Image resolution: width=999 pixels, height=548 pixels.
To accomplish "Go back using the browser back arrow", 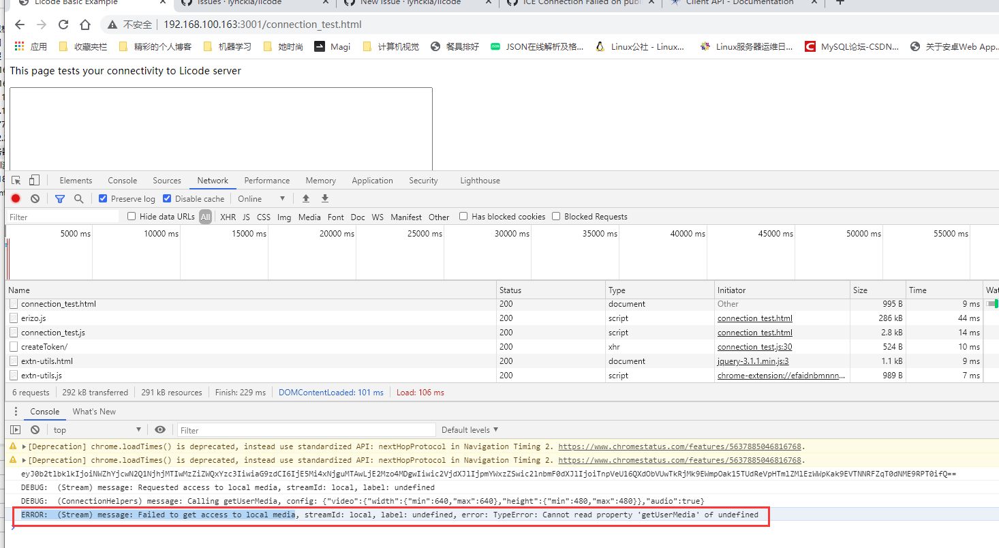I will click(20, 25).
